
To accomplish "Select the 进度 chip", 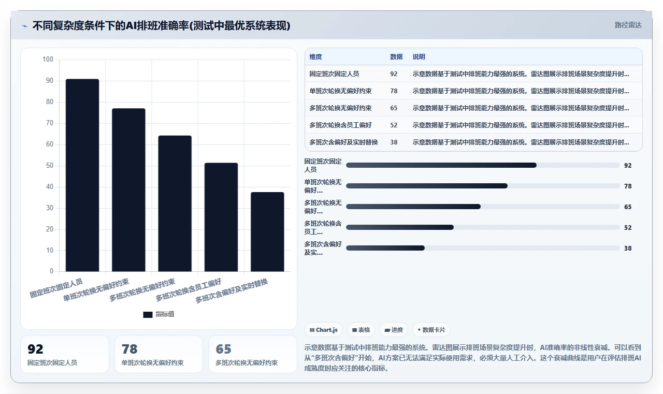I will (394, 330).
